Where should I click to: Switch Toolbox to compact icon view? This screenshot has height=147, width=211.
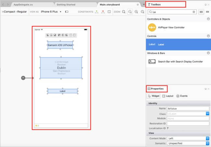click(208, 12)
